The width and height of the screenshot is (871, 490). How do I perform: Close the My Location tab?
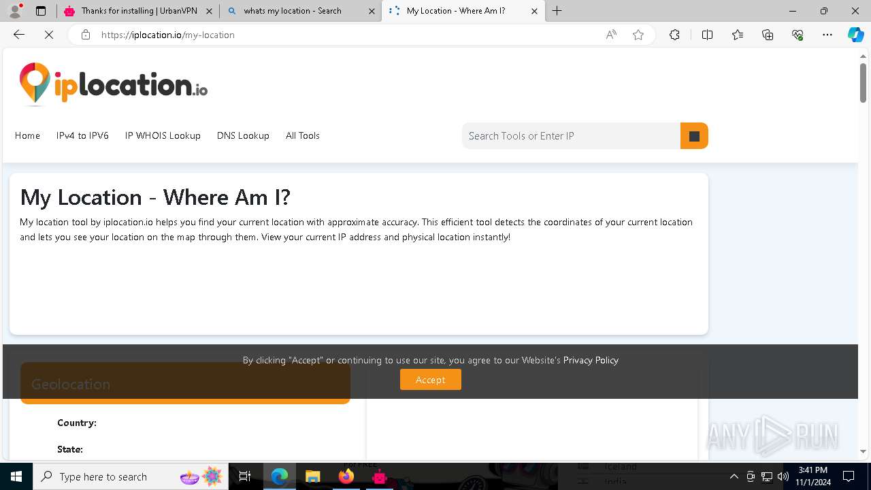tap(534, 11)
